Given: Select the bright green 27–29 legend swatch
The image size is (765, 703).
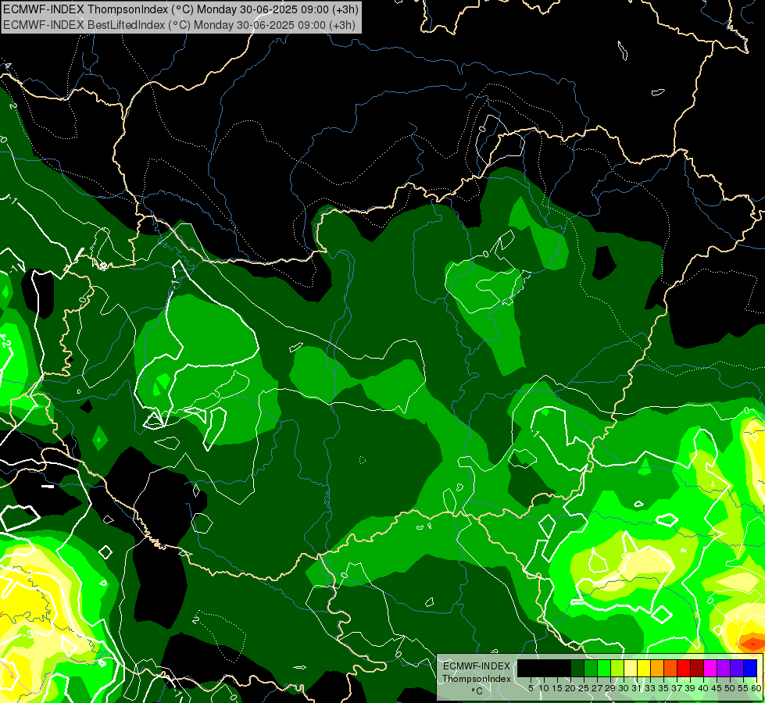Looking at the screenshot, I should click(x=604, y=669).
